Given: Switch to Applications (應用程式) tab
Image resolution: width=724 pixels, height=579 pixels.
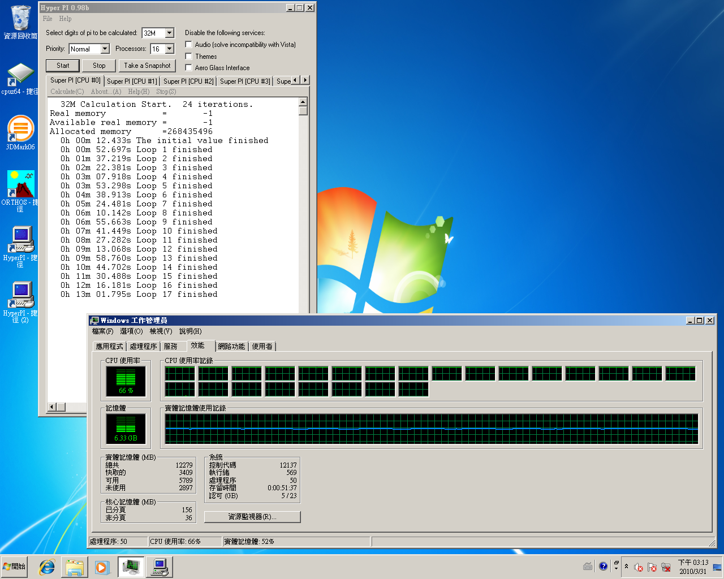Looking at the screenshot, I should pos(109,347).
